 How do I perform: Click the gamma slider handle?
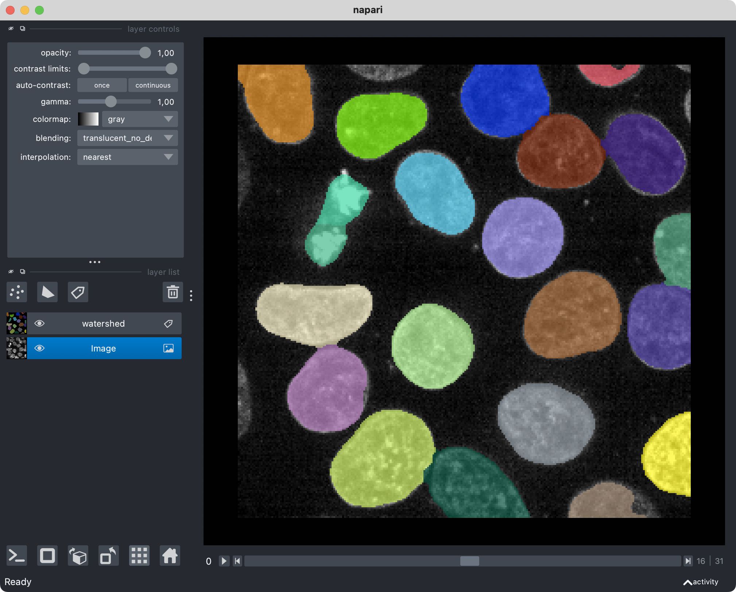pyautogui.click(x=111, y=101)
